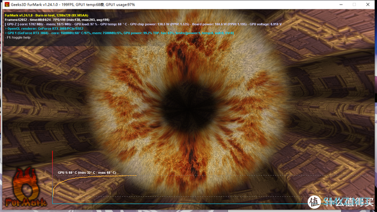Viewport: 377px width, 212px height.
Task: Click the OpenGL renderer info line
Action: tap(44, 29)
